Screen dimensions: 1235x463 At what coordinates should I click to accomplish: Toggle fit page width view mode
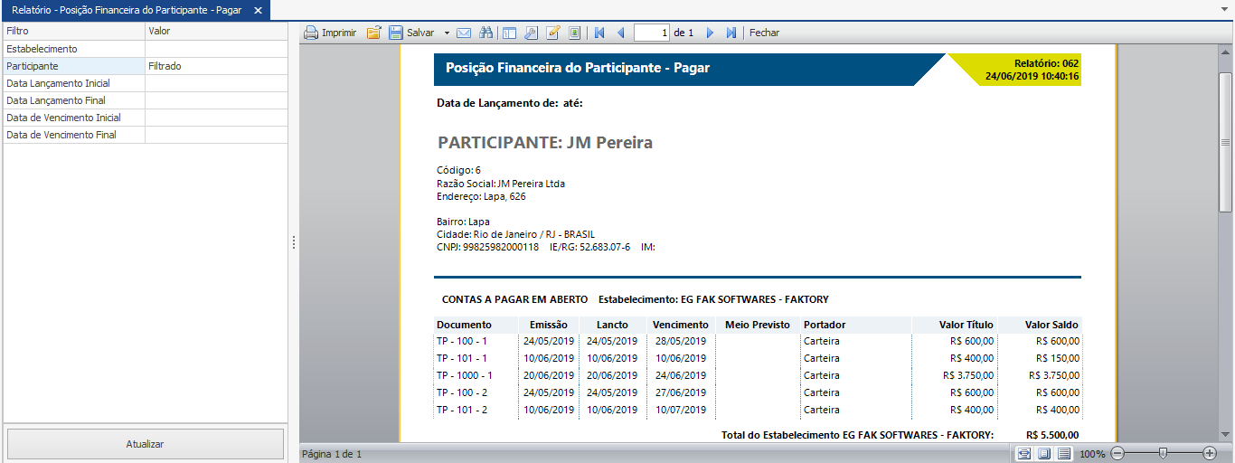click(1024, 453)
